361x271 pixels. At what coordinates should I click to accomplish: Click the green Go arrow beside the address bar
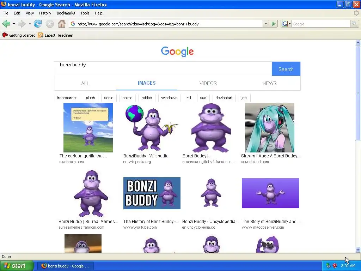pos(274,24)
